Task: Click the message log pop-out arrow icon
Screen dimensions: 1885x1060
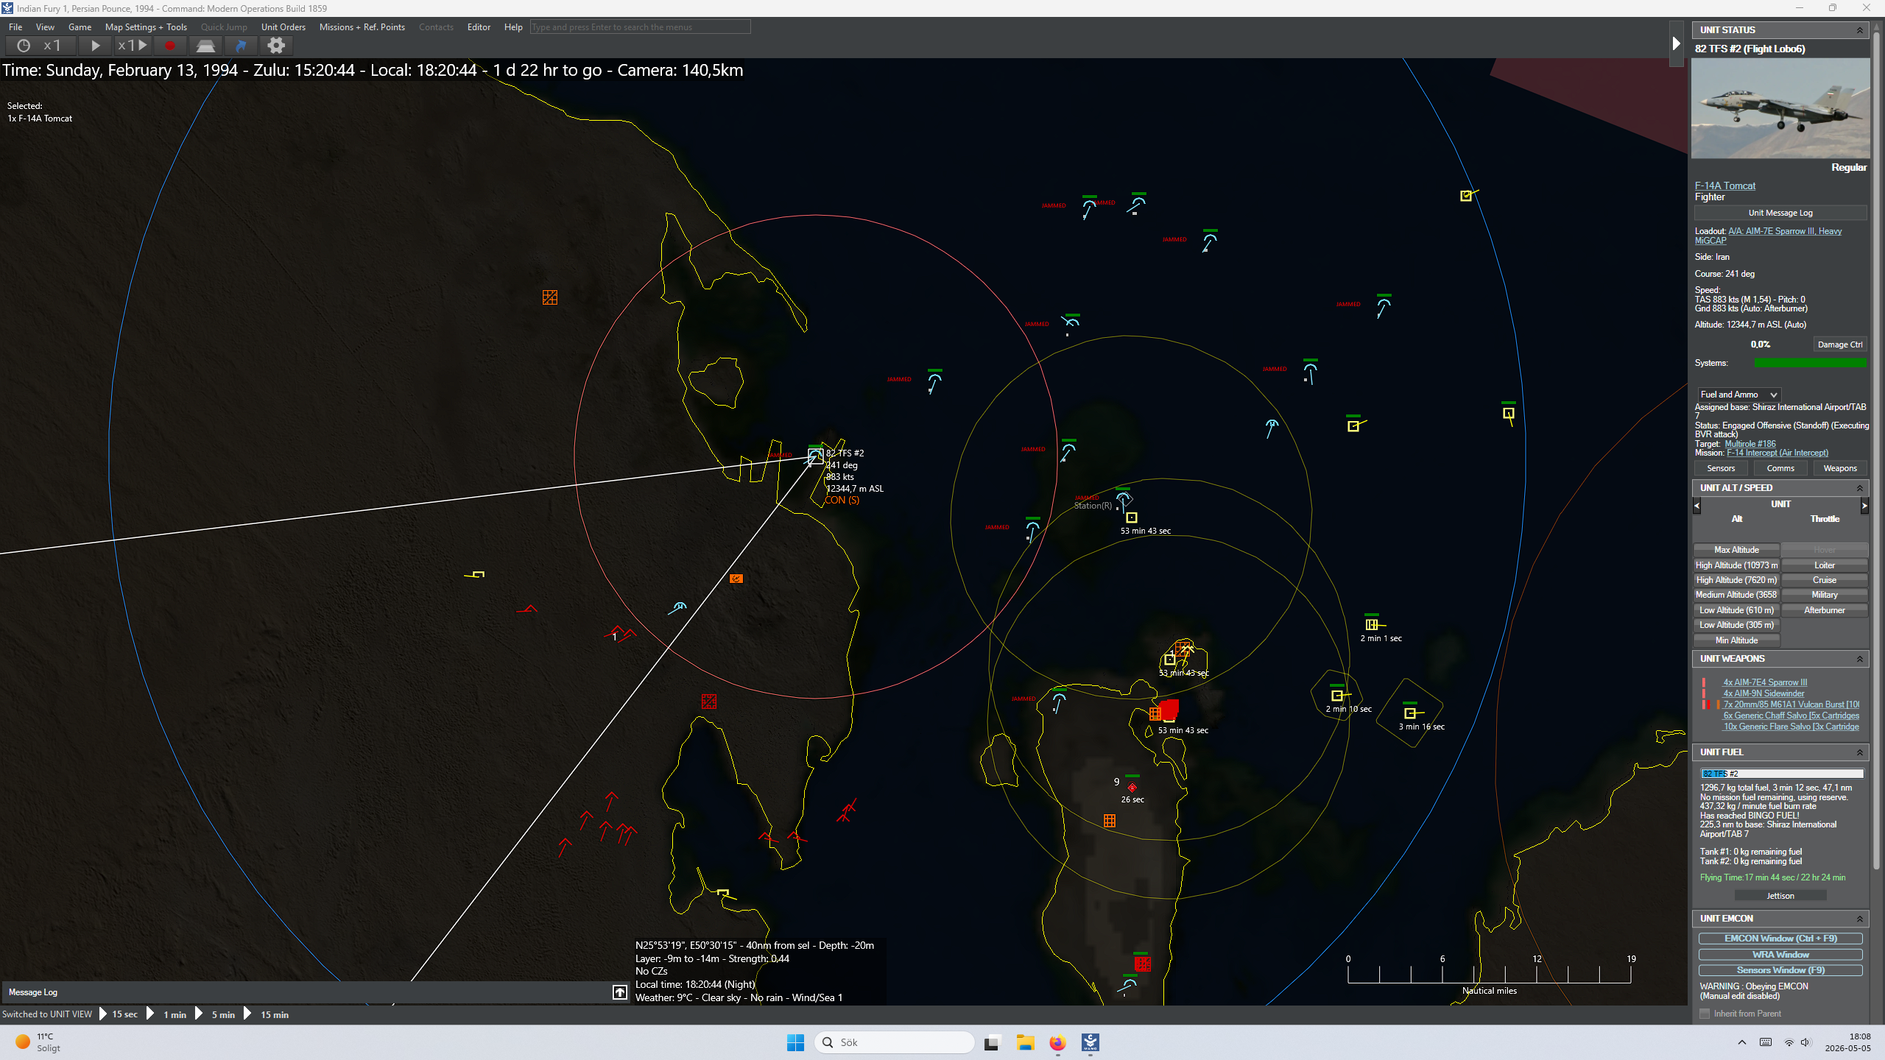Action: click(x=620, y=992)
